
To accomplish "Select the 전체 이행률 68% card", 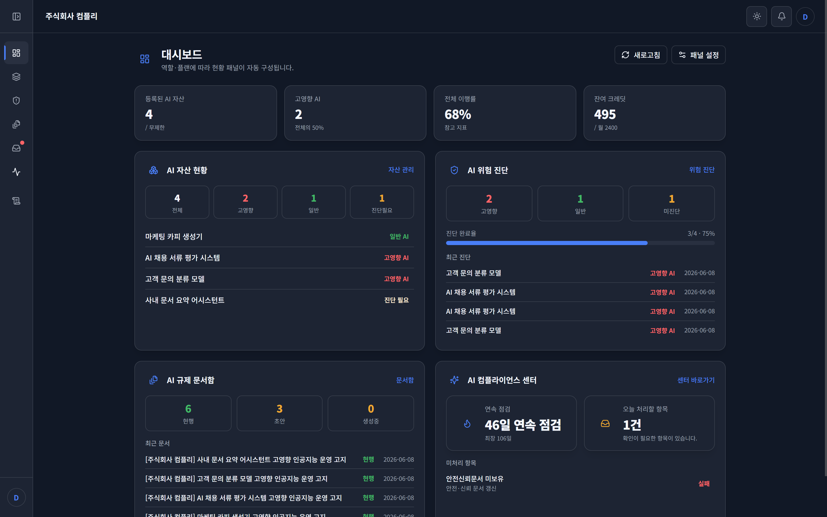I will [505, 113].
